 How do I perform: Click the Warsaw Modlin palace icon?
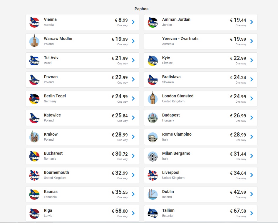click(x=34, y=41)
